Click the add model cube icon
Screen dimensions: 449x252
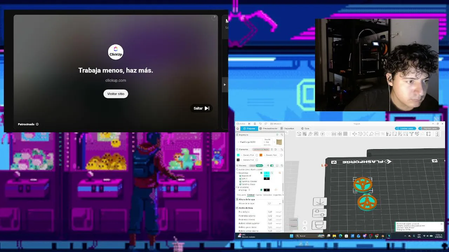[x=299, y=134]
